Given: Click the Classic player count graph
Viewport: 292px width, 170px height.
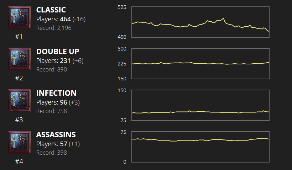Looking at the screenshot, I should click(x=200, y=22).
